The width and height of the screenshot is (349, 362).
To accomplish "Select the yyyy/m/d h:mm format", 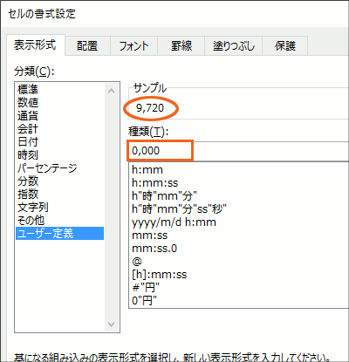I will coord(174,222).
